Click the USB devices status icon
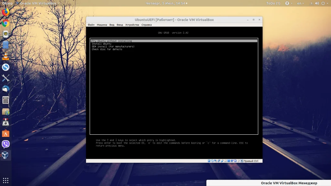The image size is (331, 186). (x=222, y=161)
